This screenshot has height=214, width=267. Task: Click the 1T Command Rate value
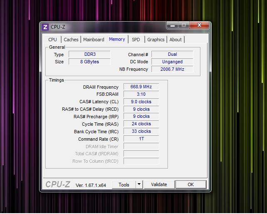141,139
